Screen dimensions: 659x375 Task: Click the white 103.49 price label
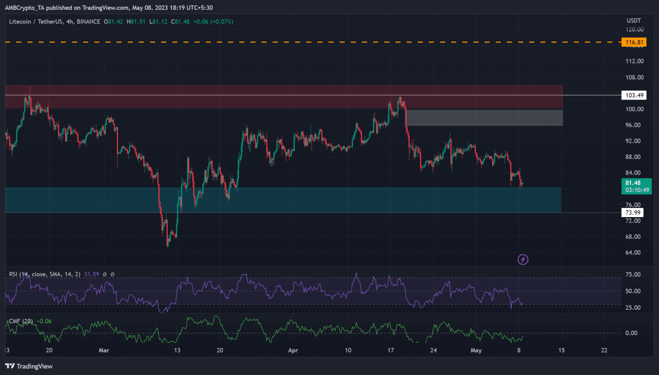pos(634,95)
